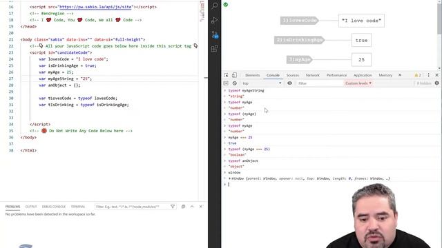Click the "object" console result
Viewport: 442px width, 248px height.
coord(236,167)
